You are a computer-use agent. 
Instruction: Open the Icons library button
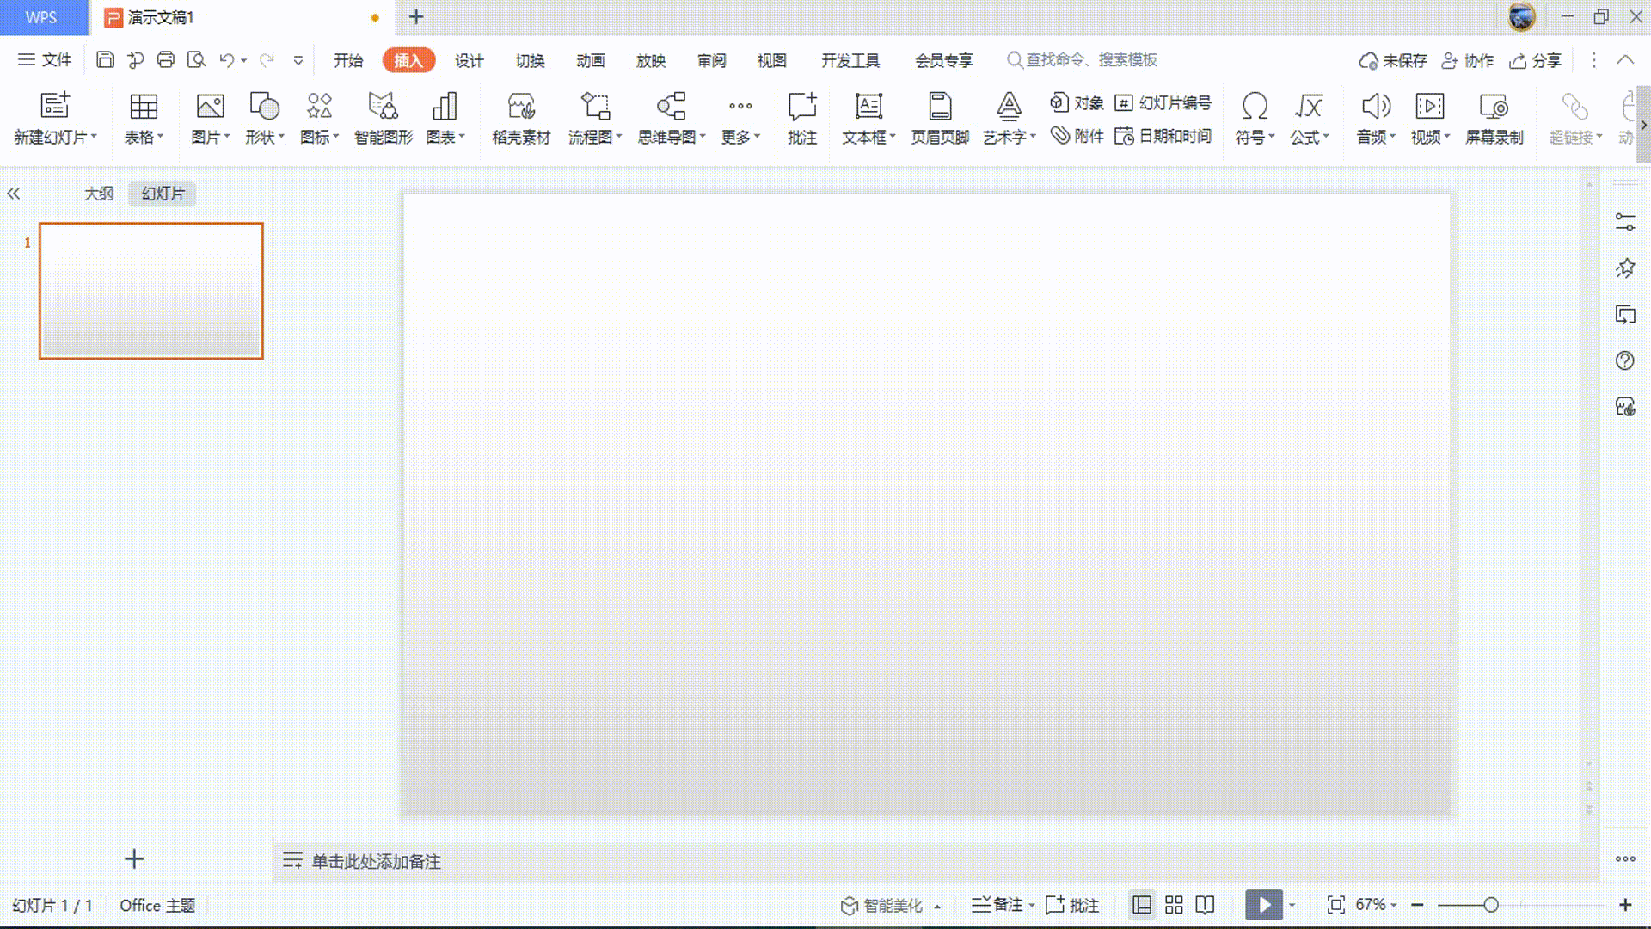click(x=319, y=118)
